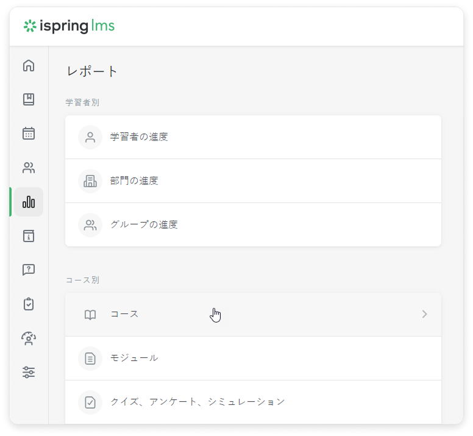Select the users icon in sidebar
Viewport: 473px width, 436px height.
tap(29, 168)
